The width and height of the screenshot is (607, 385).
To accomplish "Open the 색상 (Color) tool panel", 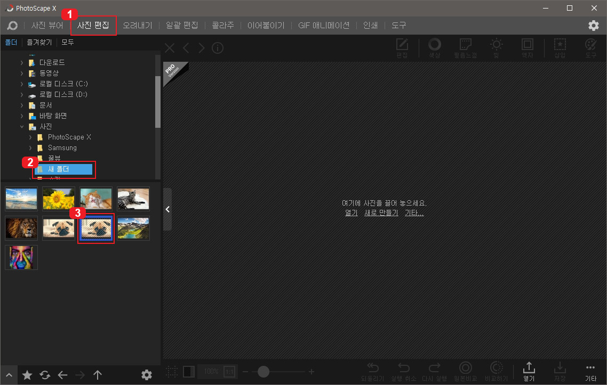I will pyautogui.click(x=434, y=48).
